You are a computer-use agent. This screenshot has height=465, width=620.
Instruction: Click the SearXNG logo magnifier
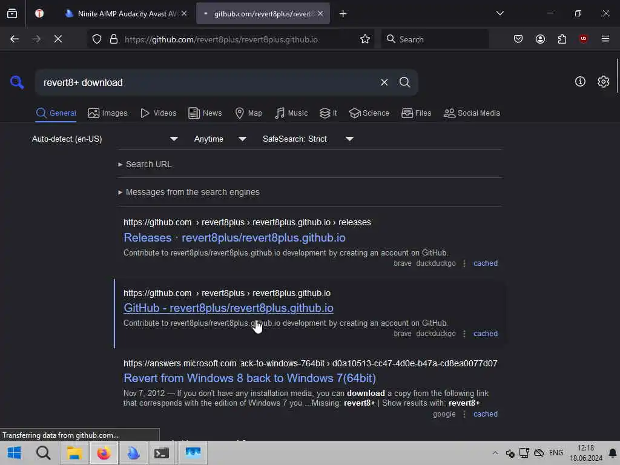[x=17, y=82]
